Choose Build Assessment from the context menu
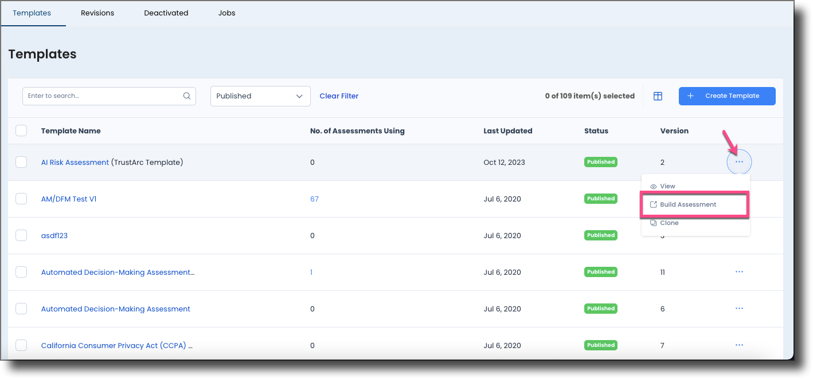 point(688,204)
